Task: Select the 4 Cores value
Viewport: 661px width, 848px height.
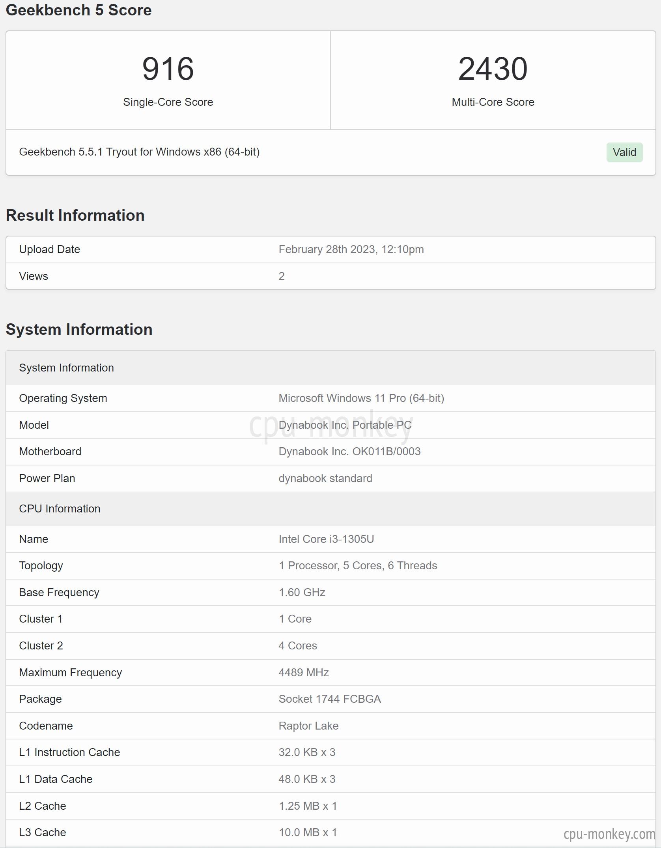Action: (x=298, y=646)
